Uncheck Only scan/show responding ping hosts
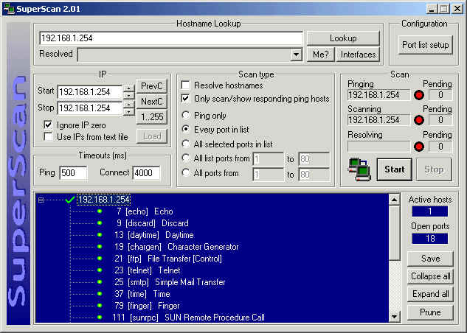Viewport: 467px width, 333px height. coord(186,99)
